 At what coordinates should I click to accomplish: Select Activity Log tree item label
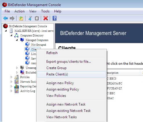coord(27,91)
